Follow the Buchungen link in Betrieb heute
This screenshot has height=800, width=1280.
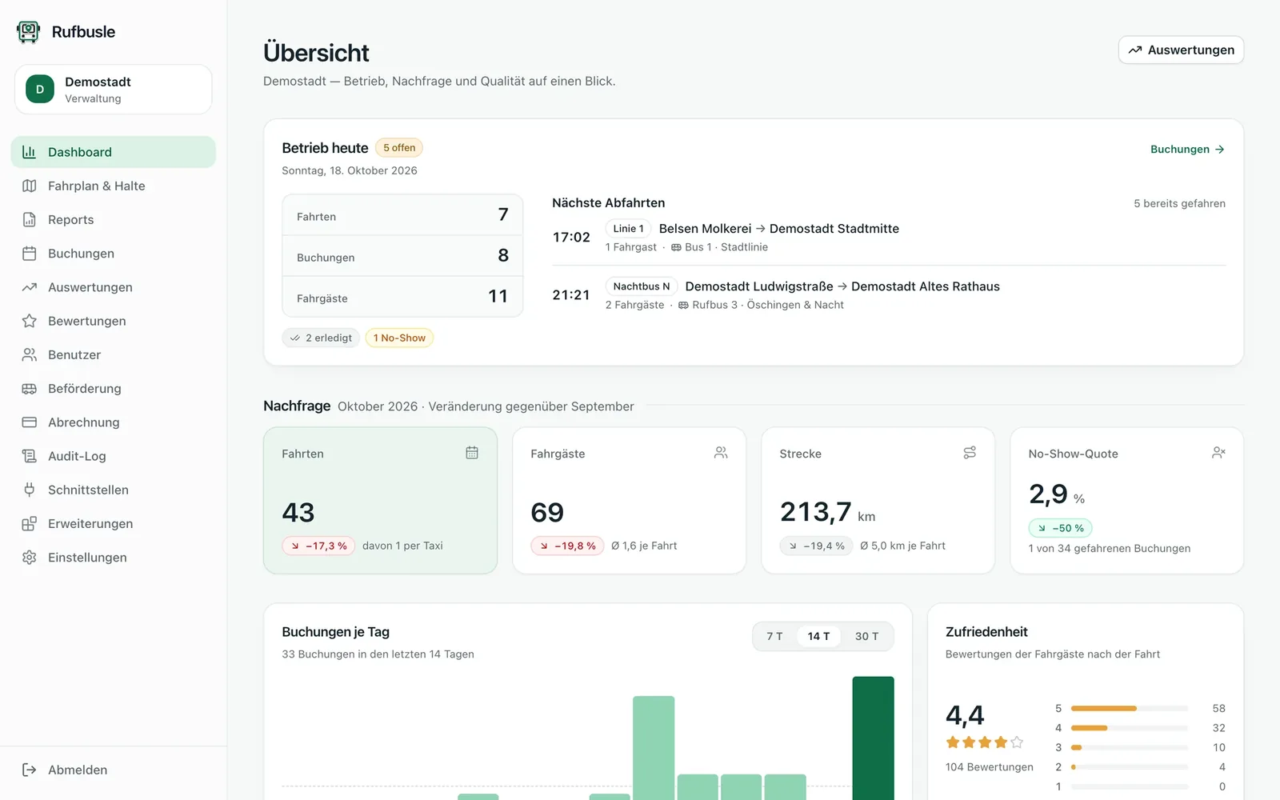[x=1187, y=150]
